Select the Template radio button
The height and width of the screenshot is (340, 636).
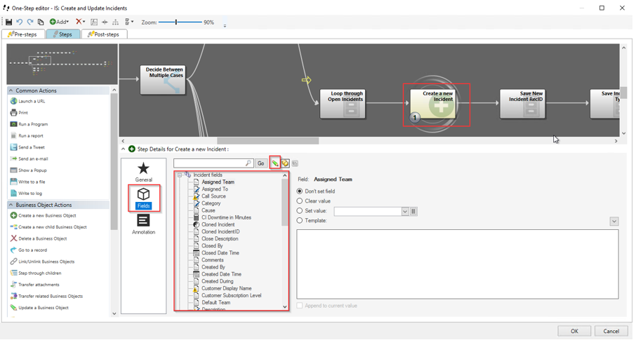click(300, 221)
